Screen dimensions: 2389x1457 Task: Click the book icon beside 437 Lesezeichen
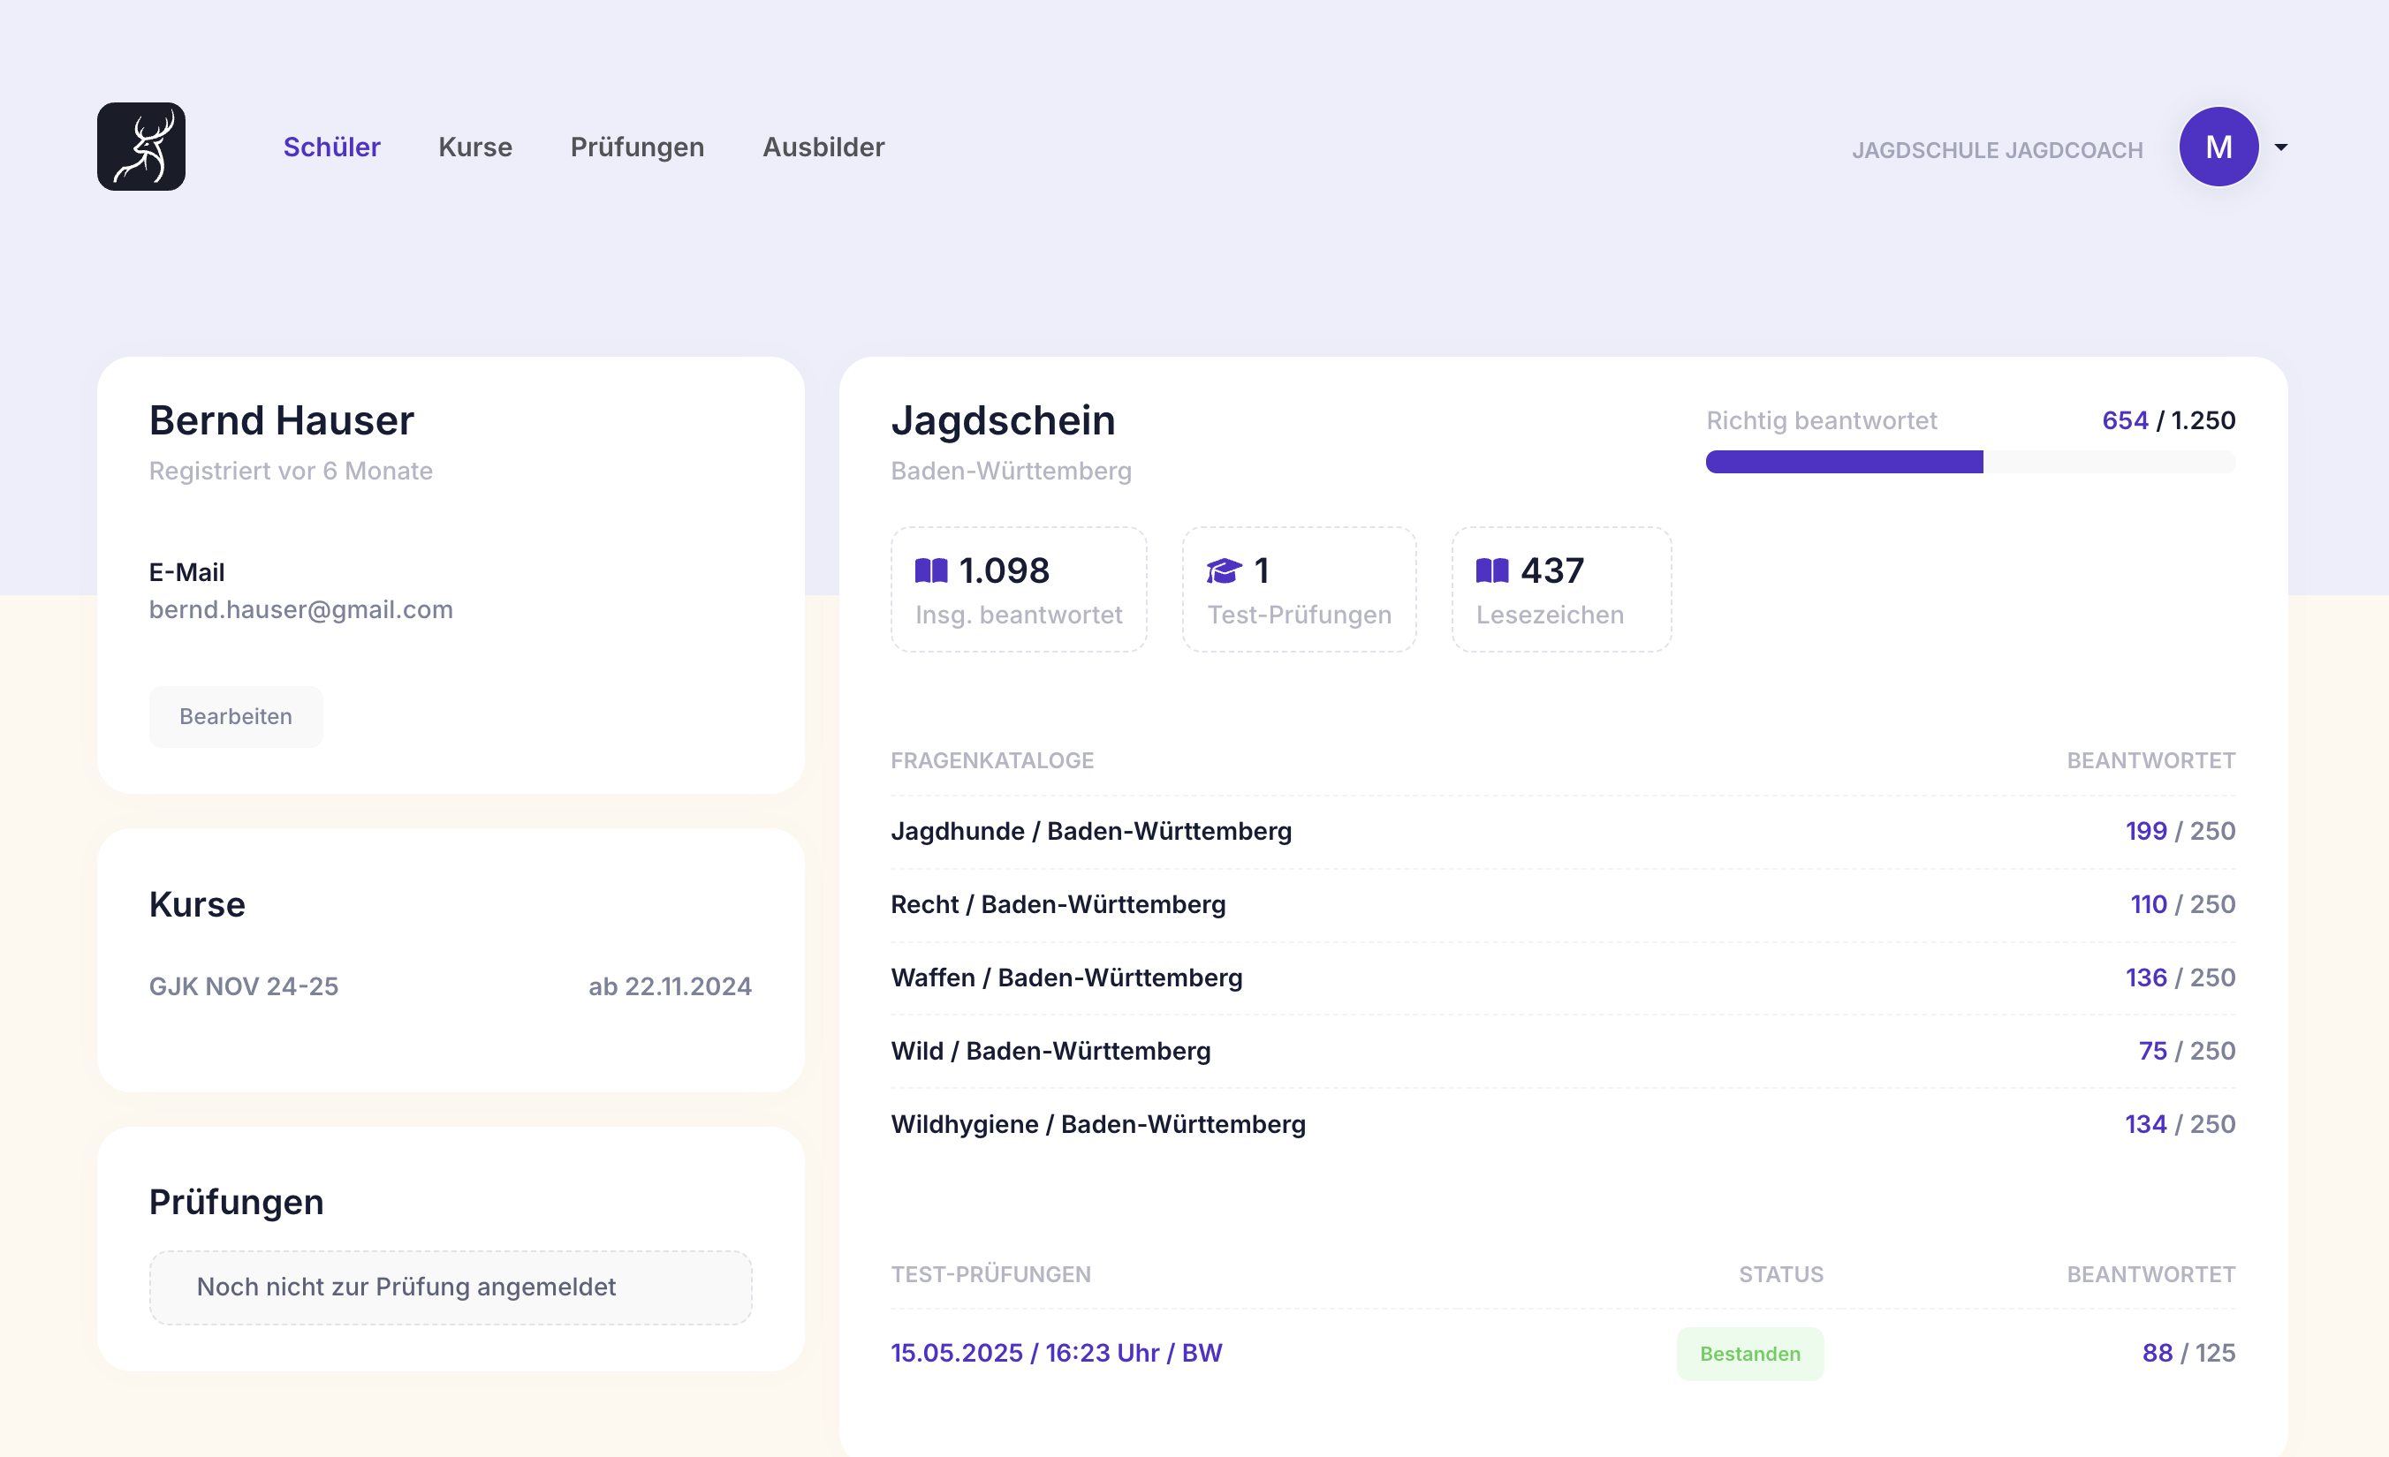click(x=1491, y=570)
